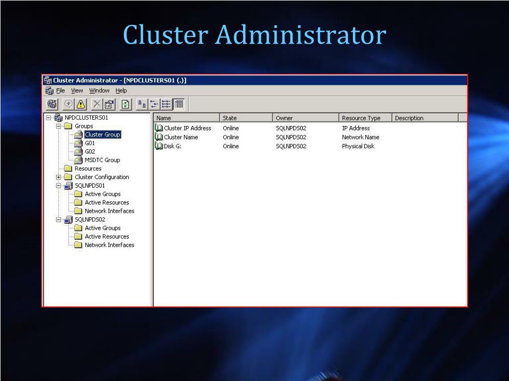Screen dimensions: 509x381
Task: Select Active Resources under SQLNPDS01
Action: click(107, 202)
